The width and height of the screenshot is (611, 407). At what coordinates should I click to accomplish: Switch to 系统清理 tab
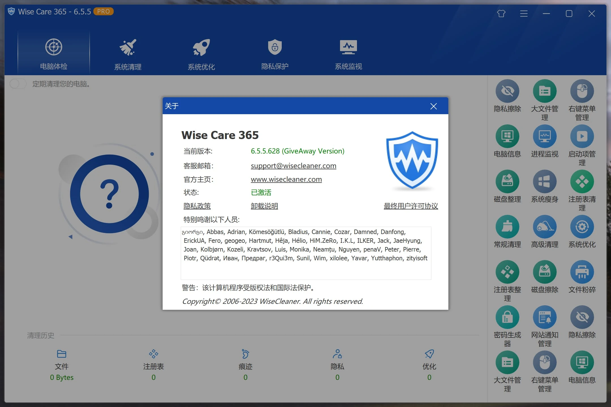128,54
